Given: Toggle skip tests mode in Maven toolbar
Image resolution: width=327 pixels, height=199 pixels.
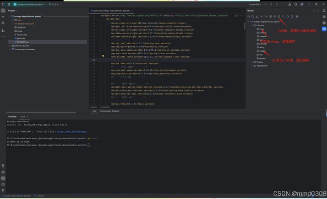Looking at the screenshot, I should point(279,17).
